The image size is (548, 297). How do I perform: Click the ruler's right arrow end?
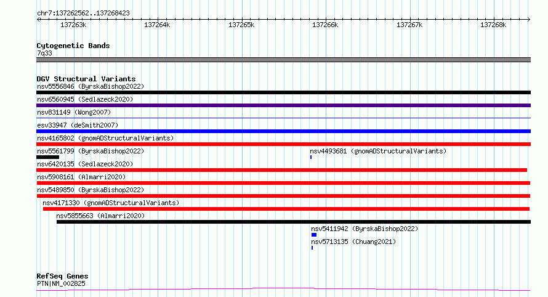click(529, 20)
